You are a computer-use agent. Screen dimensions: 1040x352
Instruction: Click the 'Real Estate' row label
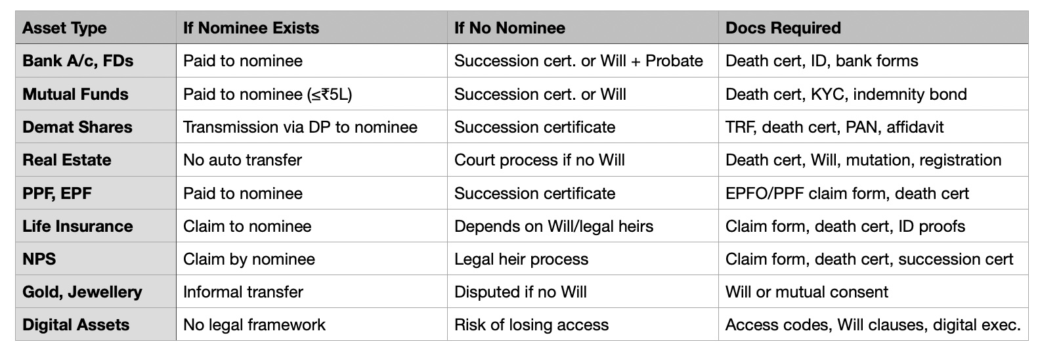(x=96, y=160)
